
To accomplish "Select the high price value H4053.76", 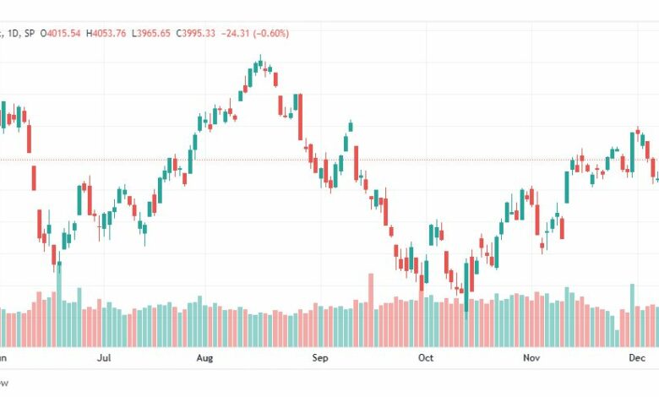I will coord(106,33).
